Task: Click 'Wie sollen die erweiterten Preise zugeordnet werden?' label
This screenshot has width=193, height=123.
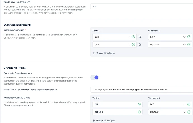Action: [x=30, y=90]
